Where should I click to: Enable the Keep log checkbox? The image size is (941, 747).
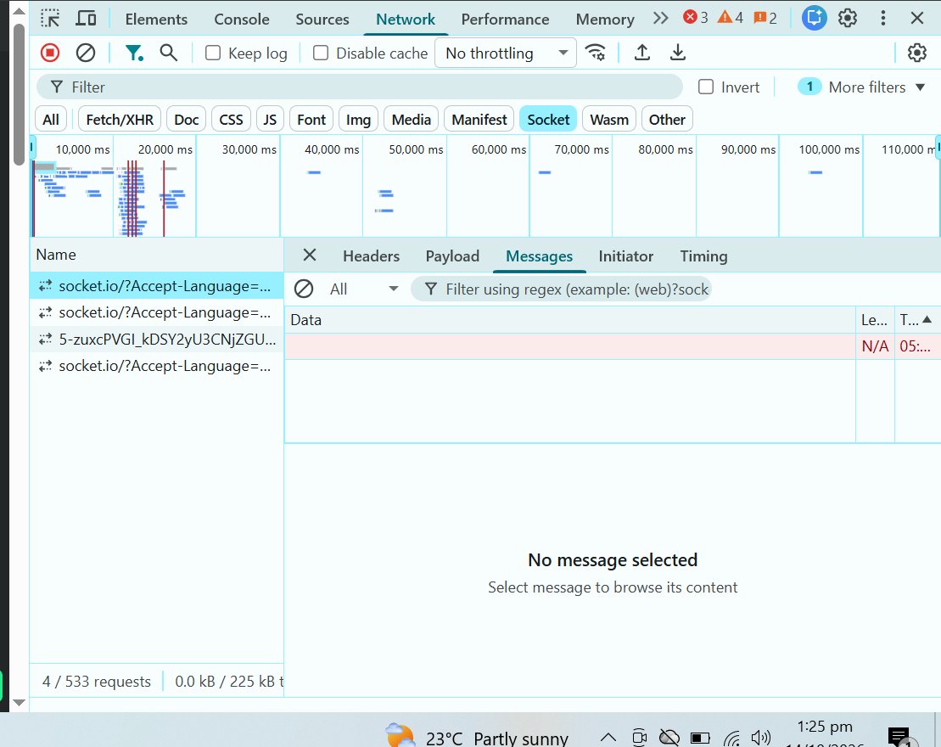pos(213,53)
